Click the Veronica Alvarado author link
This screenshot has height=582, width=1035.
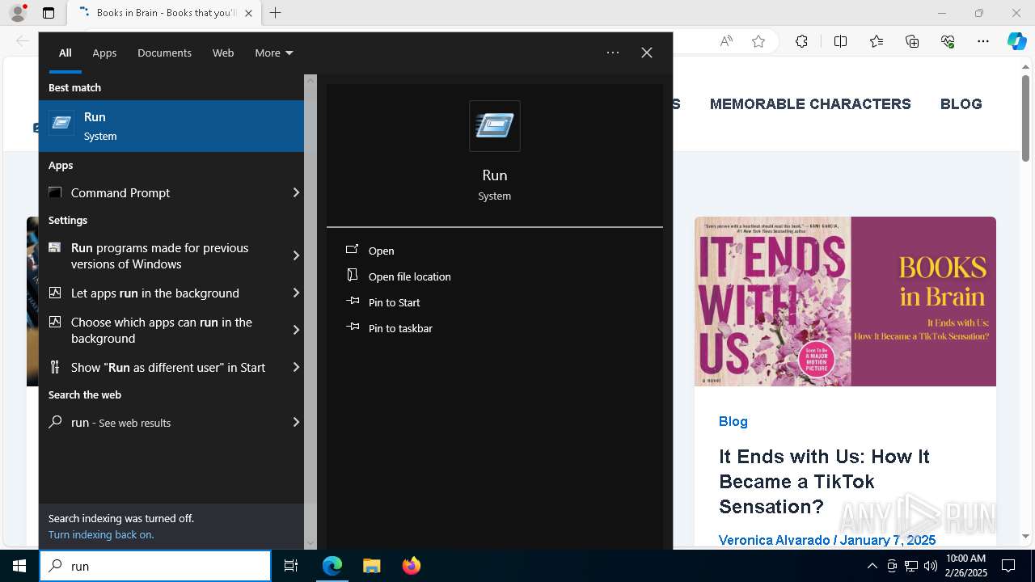pos(774,540)
